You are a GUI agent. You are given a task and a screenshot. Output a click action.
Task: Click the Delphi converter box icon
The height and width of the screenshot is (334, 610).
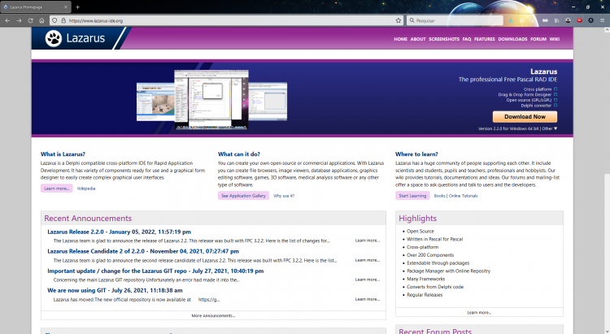pyautogui.click(x=556, y=106)
